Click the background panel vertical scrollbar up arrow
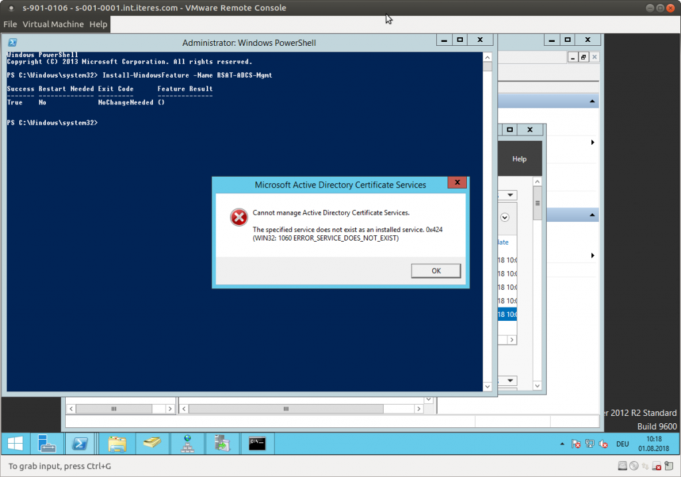The height and width of the screenshot is (477, 681). click(x=537, y=181)
